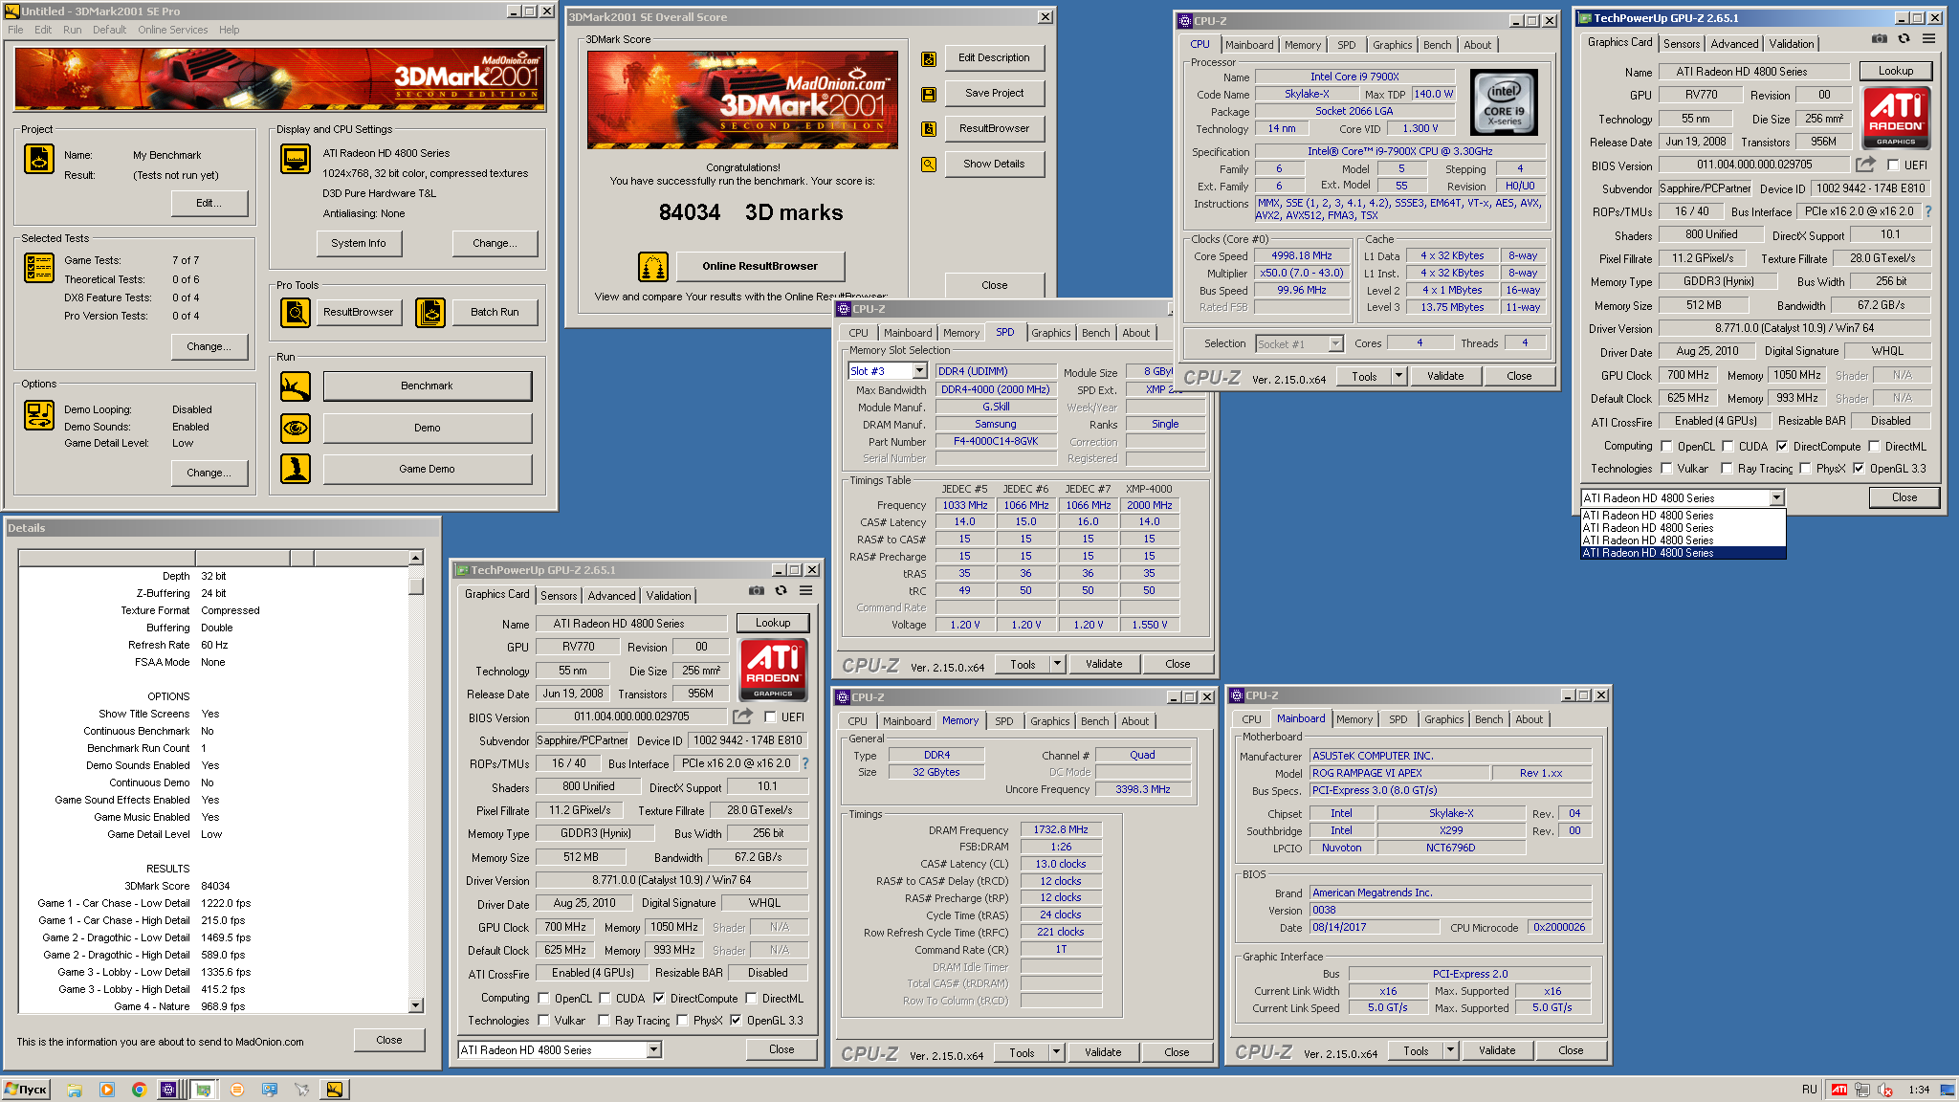The width and height of the screenshot is (1959, 1102).
Task: Select highlighted ATI Radeon entry in GPU dropdown list
Action: click(x=1683, y=553)
